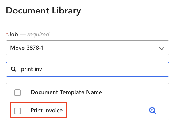176x138 pixels.
Task: Click the 'print inv' query text
Action: pos(31,69)
